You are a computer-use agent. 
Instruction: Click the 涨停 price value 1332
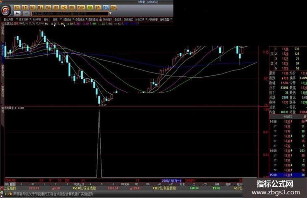[285, 102]
